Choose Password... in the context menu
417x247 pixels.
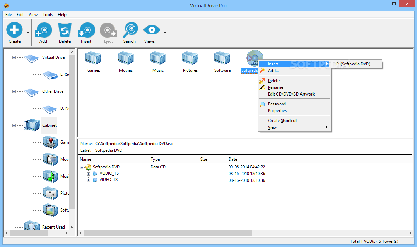pyautogui.click(x=294, y=104)
